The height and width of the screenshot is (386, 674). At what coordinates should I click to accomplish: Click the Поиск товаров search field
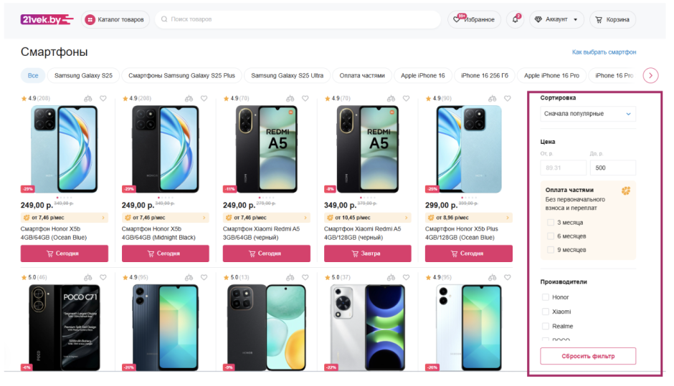pyautogui.click(x=298, y=19)
